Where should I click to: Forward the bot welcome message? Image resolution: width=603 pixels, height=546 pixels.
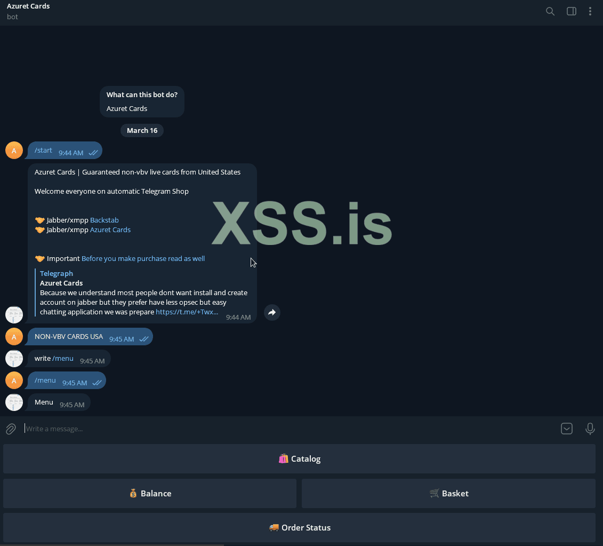272,312
